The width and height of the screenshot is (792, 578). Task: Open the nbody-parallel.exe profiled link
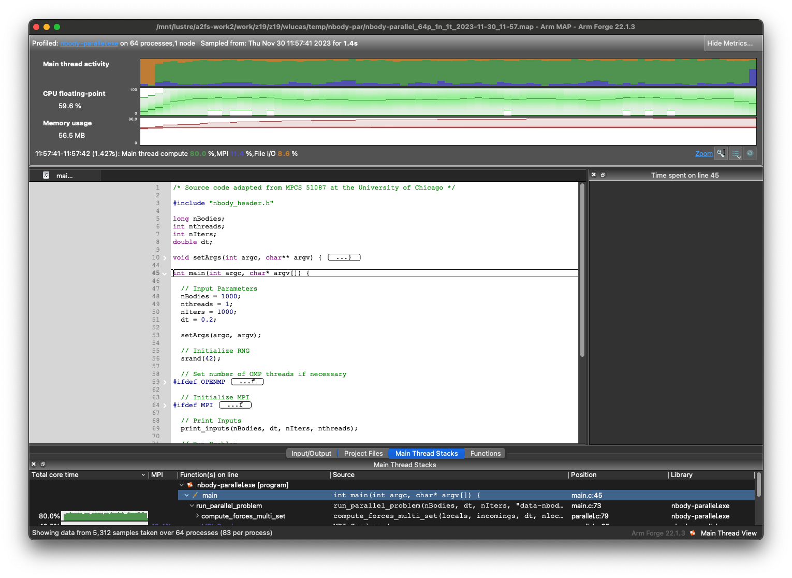pyautogui.click(x=89, y=44)
